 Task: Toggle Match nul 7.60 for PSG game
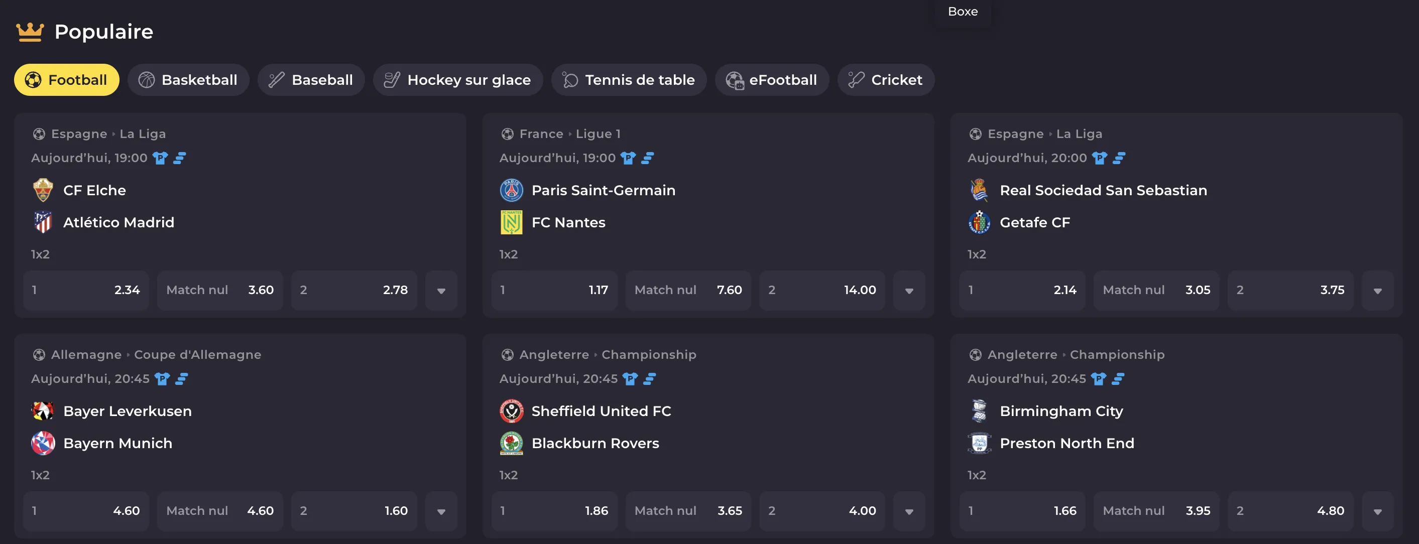click(x=688, y=290)
